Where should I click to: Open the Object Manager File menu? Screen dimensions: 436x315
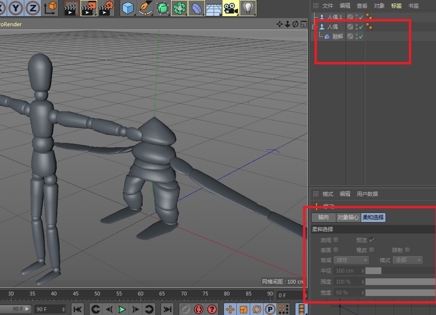(x=327, y=6)
